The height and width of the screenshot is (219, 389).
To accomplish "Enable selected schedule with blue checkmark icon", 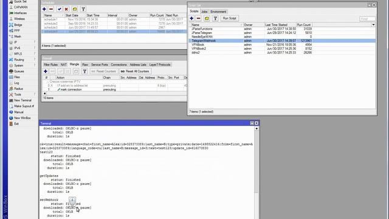I will tap(60, 9).
